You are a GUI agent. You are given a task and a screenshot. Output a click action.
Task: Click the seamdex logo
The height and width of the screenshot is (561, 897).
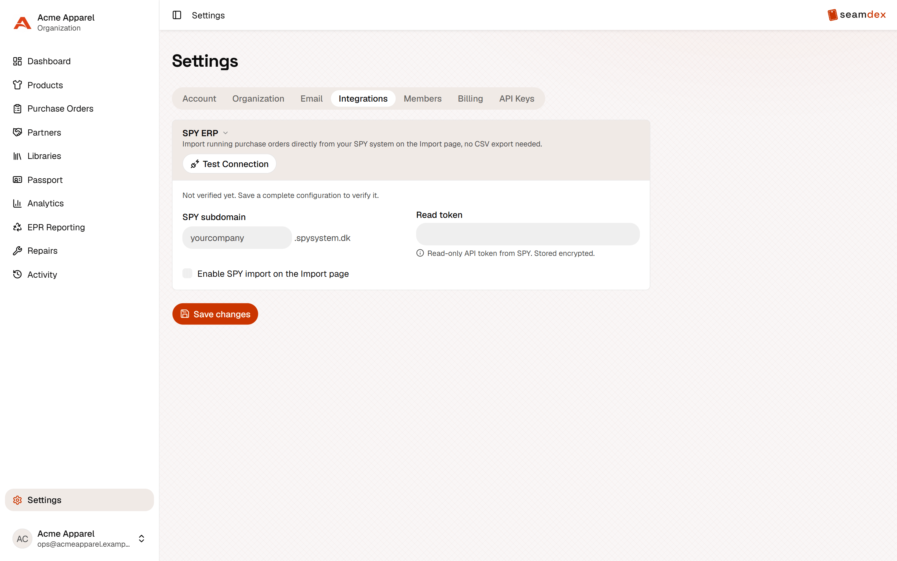[857, 15]
